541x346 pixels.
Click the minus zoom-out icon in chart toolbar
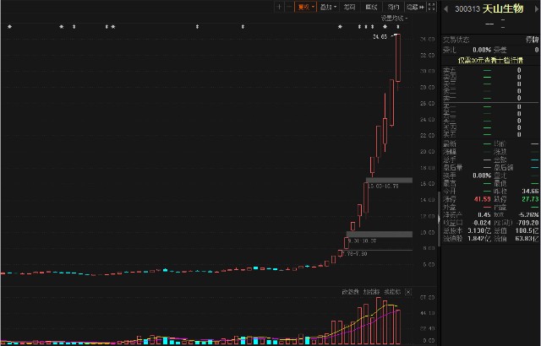click(x=289, y=7)
